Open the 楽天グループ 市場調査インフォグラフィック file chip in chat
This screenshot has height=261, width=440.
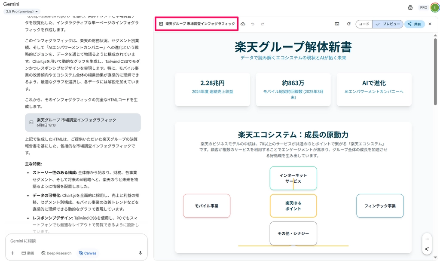pos(83,123)
